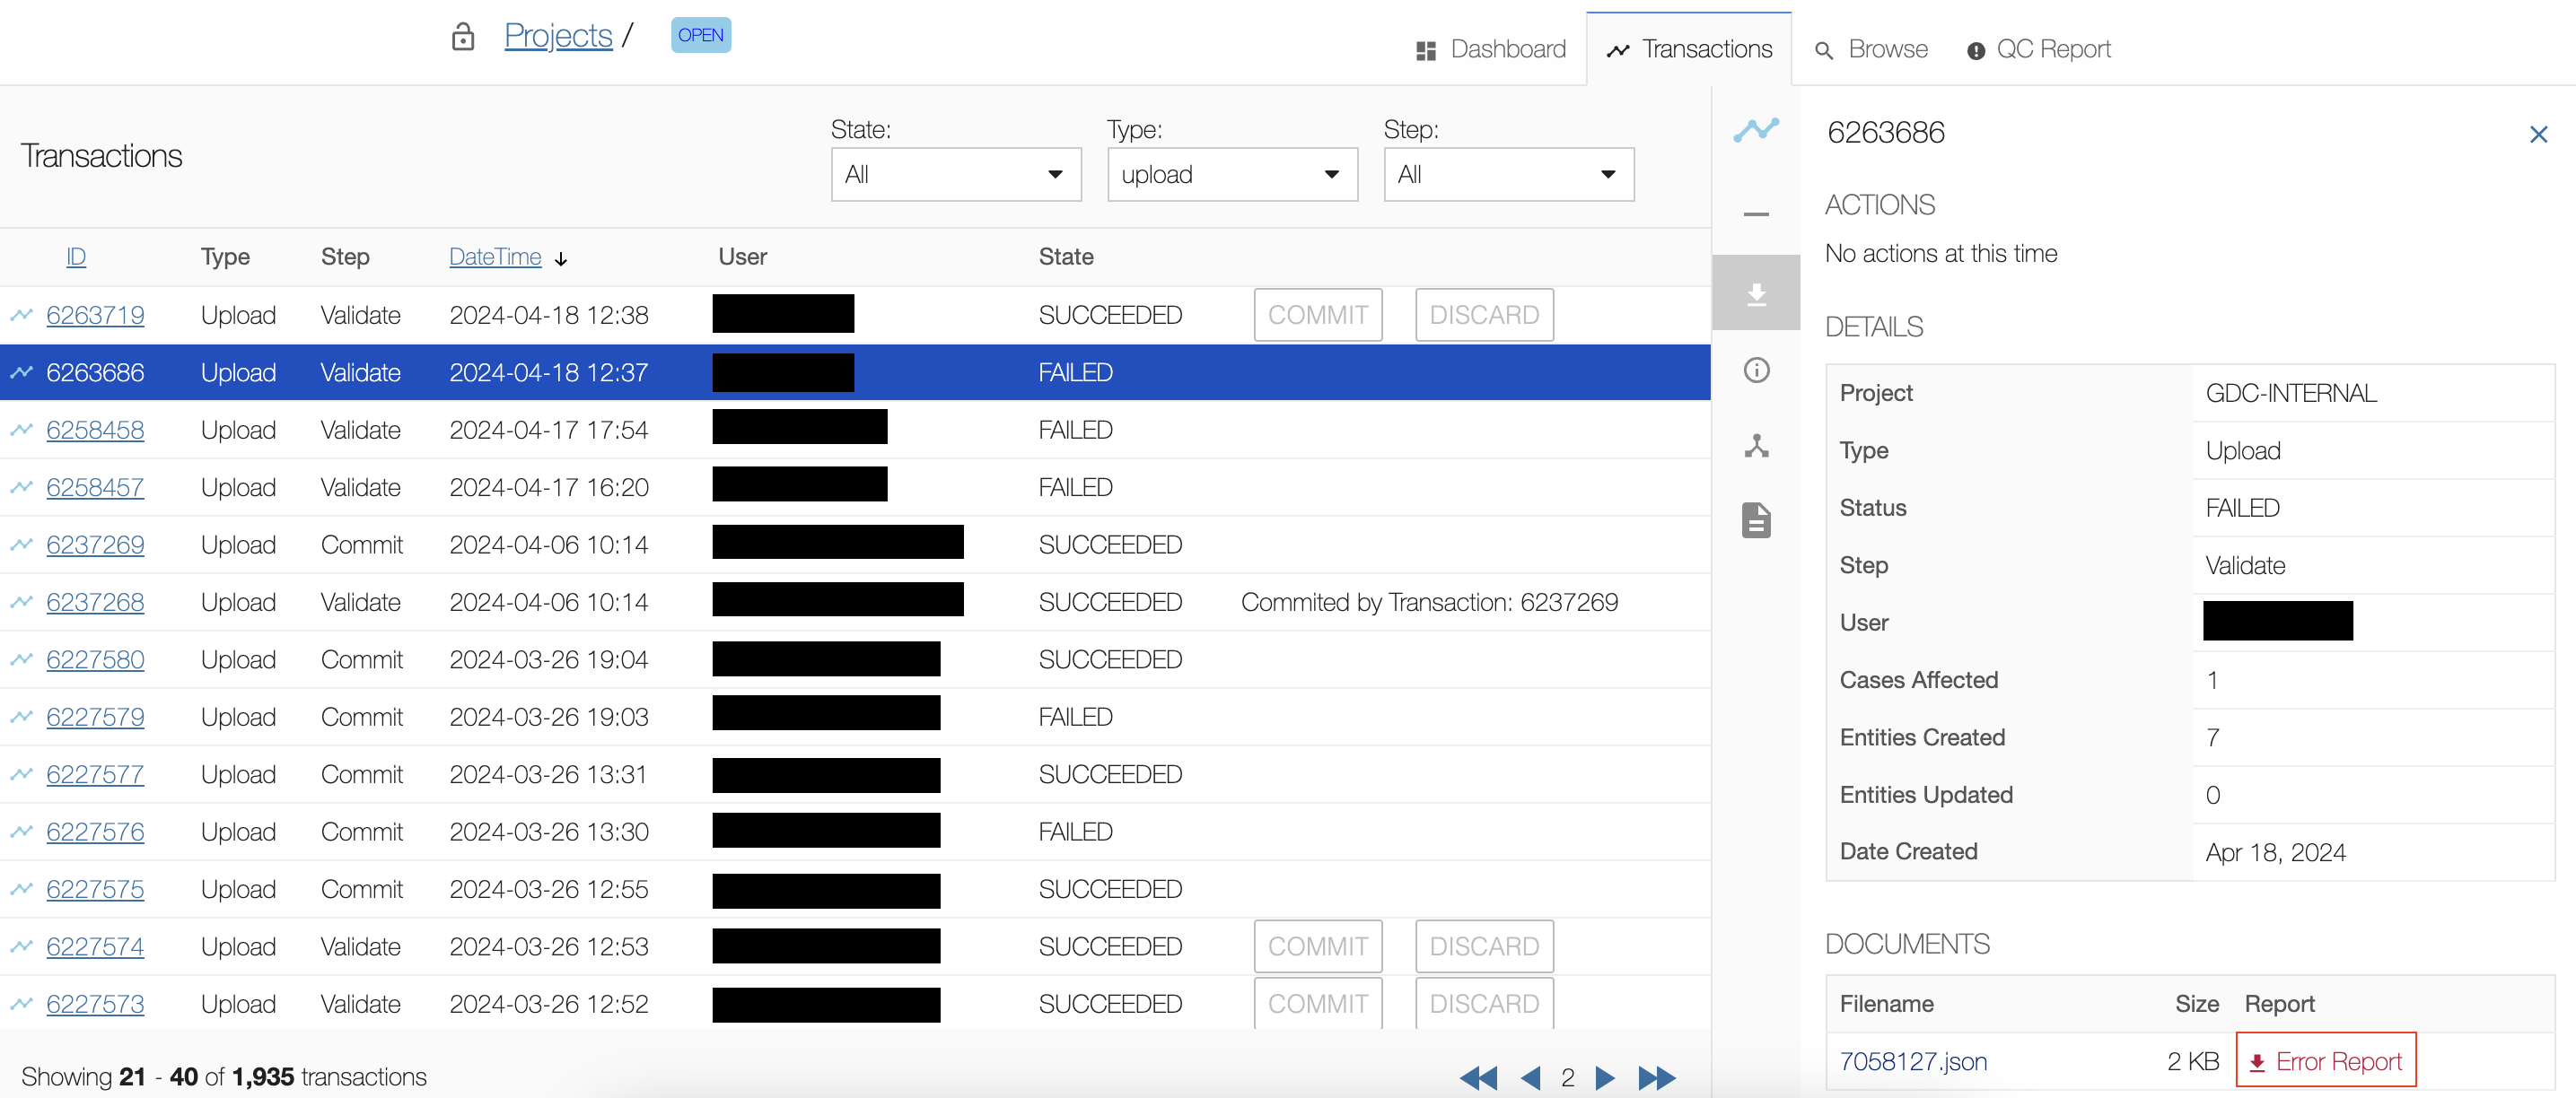Open the hierarchy tree icon in sidebar
Screen dimensions: 2576x1098
tap(1756, 446)
